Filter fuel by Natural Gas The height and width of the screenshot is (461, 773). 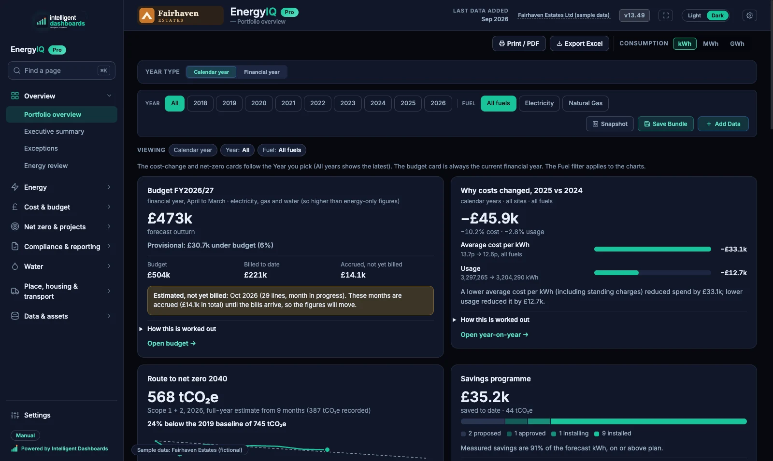(586, 103)
